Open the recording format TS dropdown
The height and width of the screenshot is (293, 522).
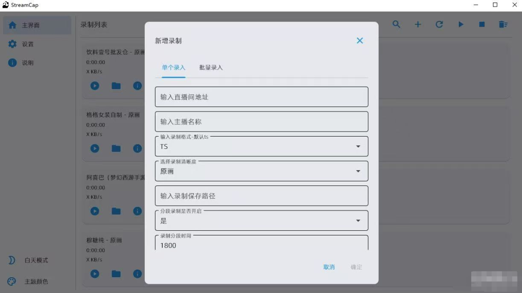(262, 147)
